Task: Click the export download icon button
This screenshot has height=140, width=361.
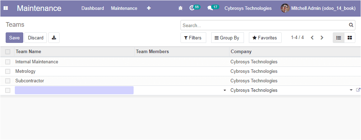Action: [54, 38]
